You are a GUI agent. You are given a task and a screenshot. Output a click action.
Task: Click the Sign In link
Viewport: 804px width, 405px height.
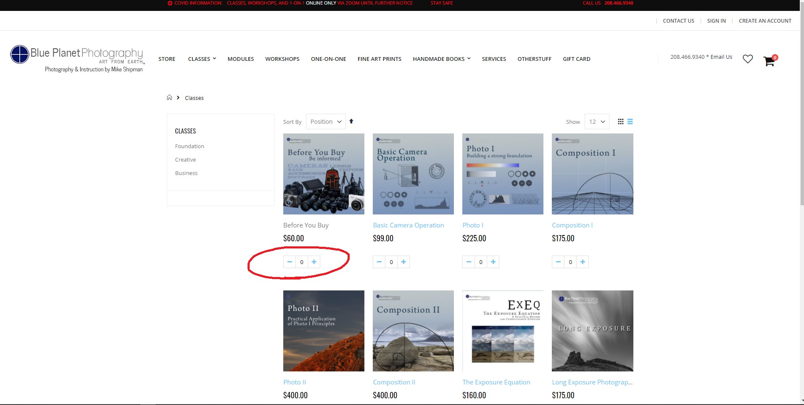[716, 21]
